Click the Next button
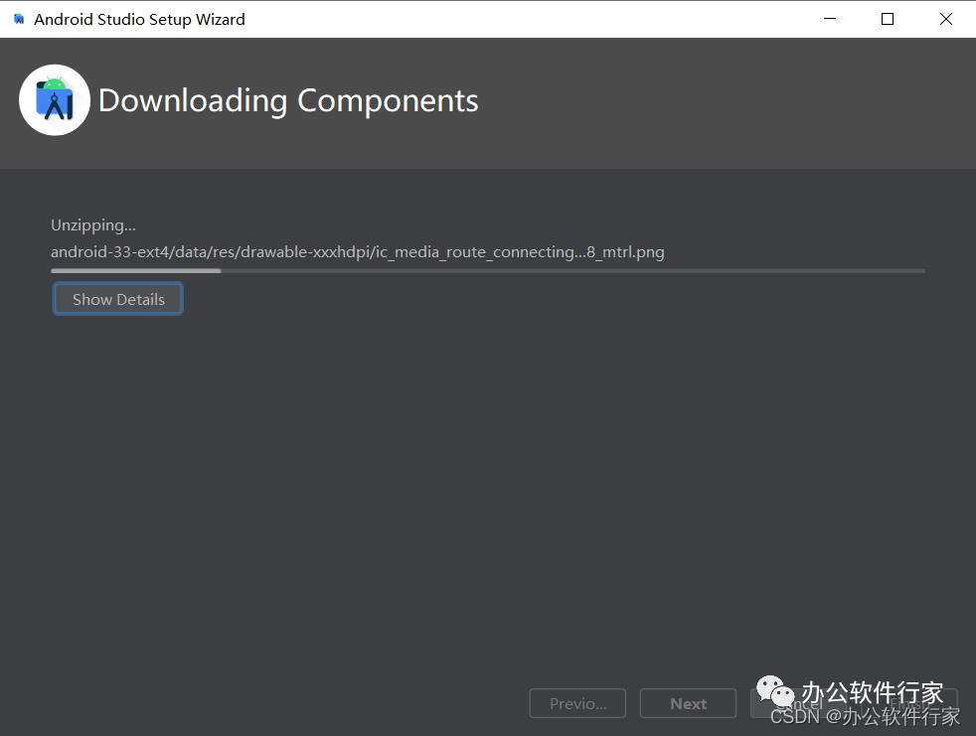 [688, 703]
